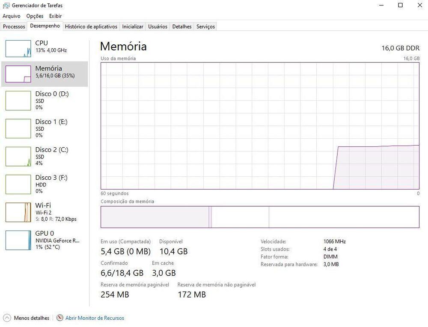Open the Serviços tab
The height and width of the screenshot is (327, 428).
pos(205,26)
